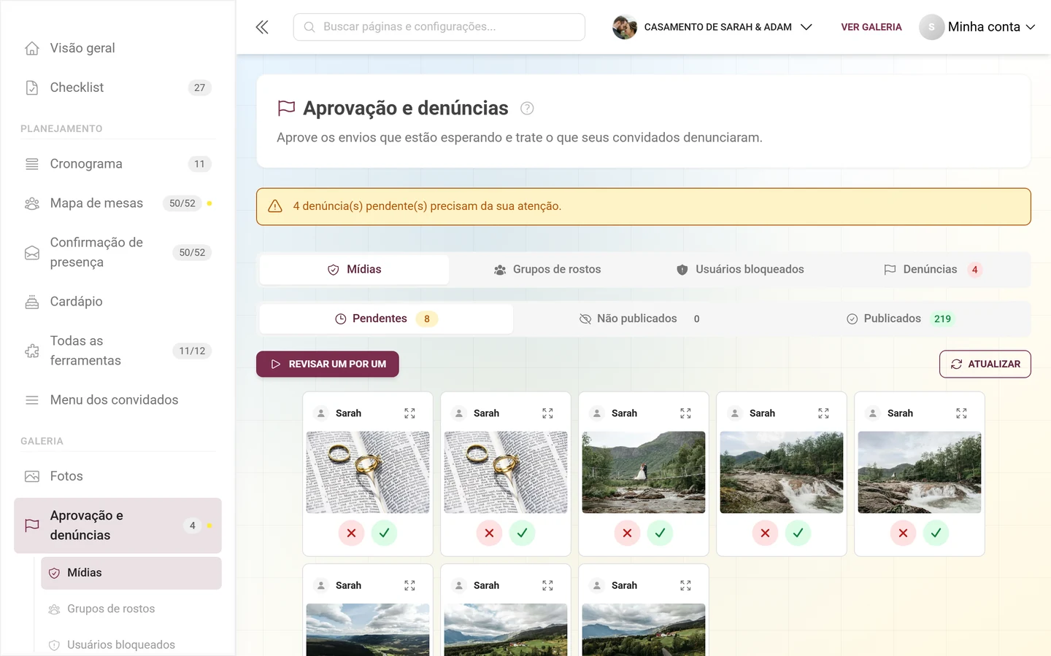This screenshot has width=1051, height=656.
Task: Click the couple avatar of the wedding event
Action: click(625, 27)
